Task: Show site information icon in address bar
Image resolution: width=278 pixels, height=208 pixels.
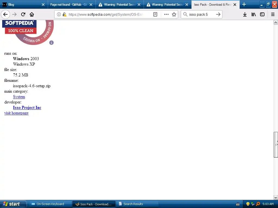Action: pyautogui.click(x=59, y=14)
